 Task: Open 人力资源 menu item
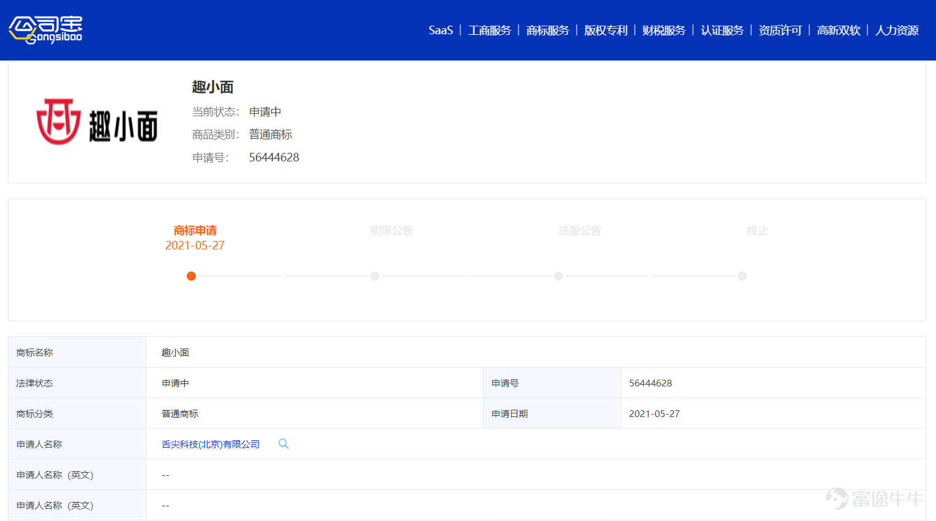click(897, 30)
